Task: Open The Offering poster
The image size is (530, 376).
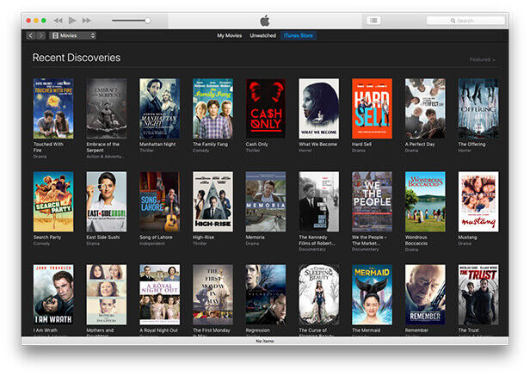Action: (478, 108)
